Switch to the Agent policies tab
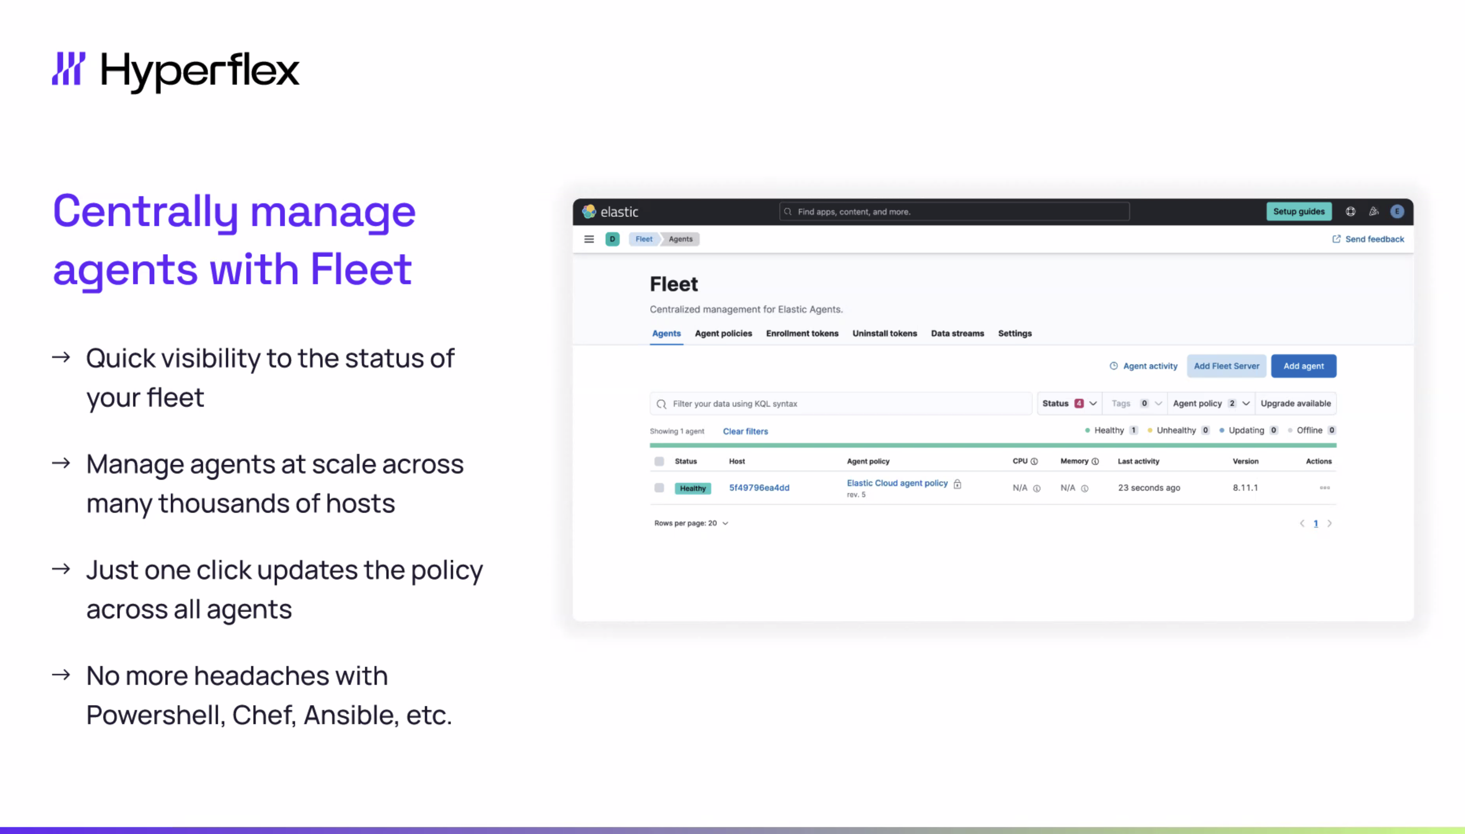This screenshot has width=1465, height=834. pos(723,333)
